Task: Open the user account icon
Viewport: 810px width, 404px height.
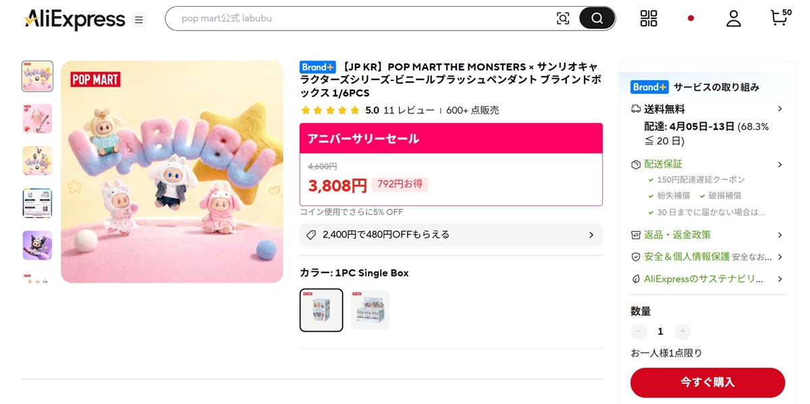Action: [733, 18]
